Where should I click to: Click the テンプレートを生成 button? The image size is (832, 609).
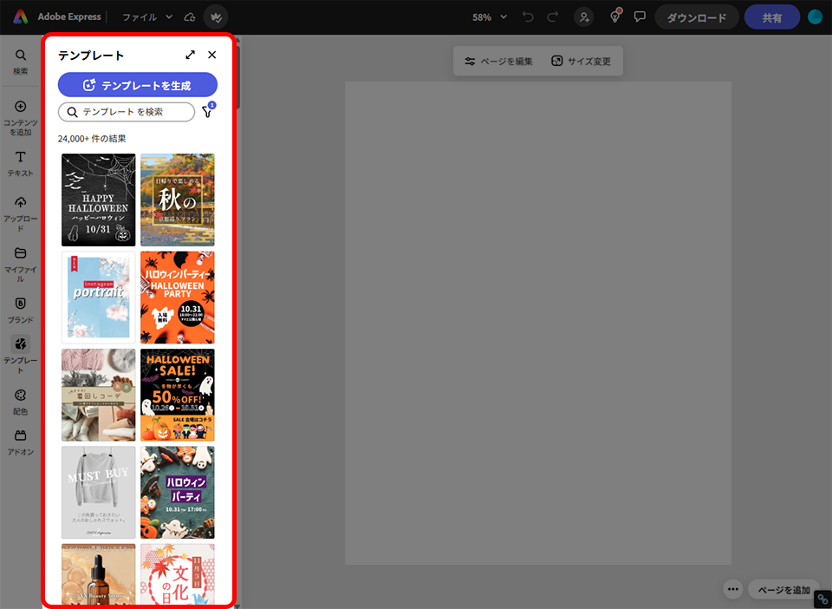click(x=137, y=85)
